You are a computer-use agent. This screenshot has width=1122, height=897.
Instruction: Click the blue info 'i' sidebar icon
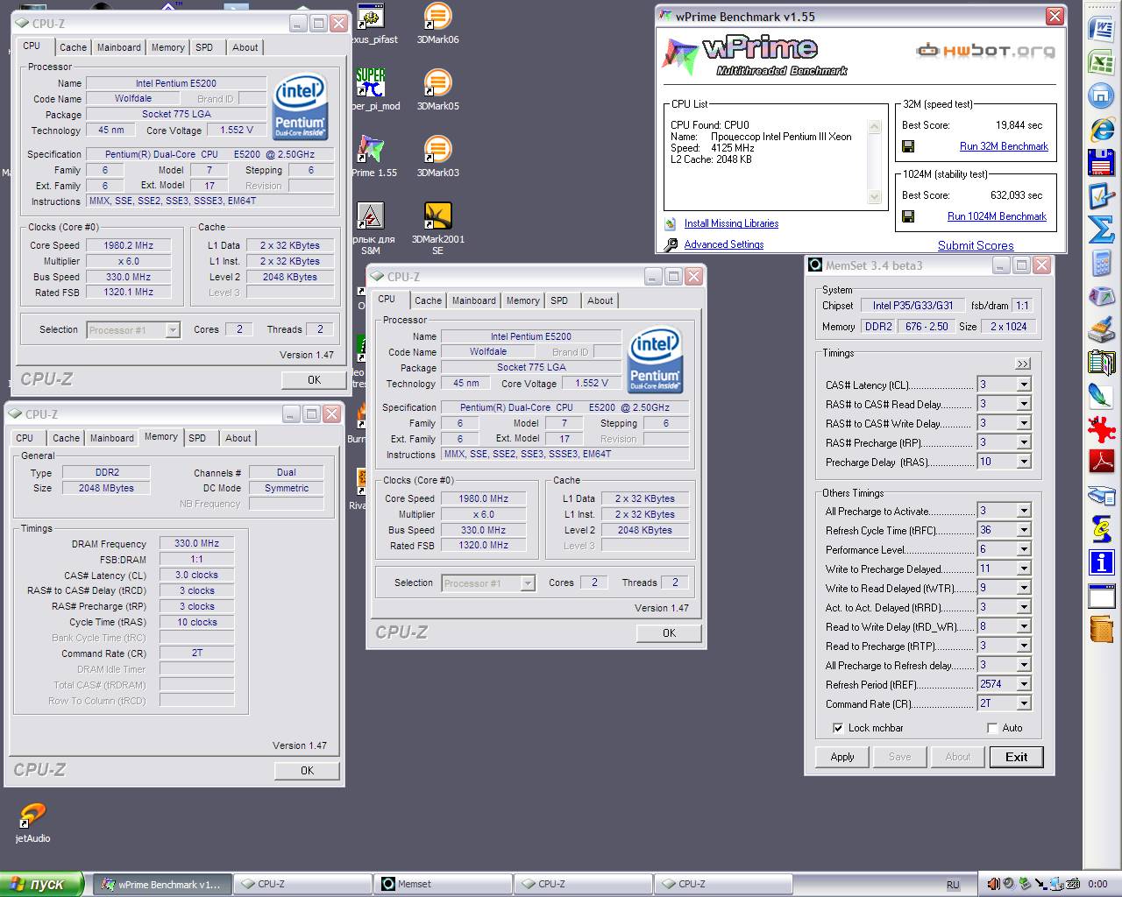point(1101,562)
